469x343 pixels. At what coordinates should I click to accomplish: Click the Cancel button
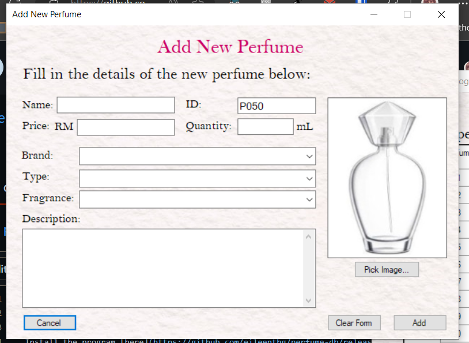[50, 322]
